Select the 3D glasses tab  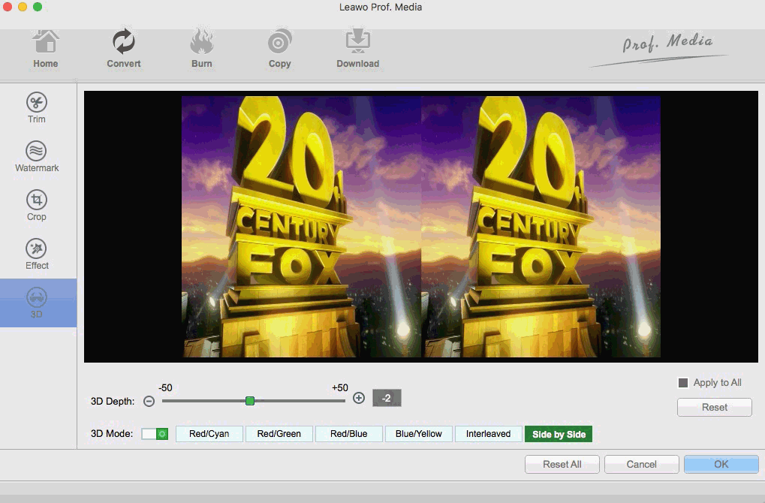pyautogui.click(x=38, y=303)
